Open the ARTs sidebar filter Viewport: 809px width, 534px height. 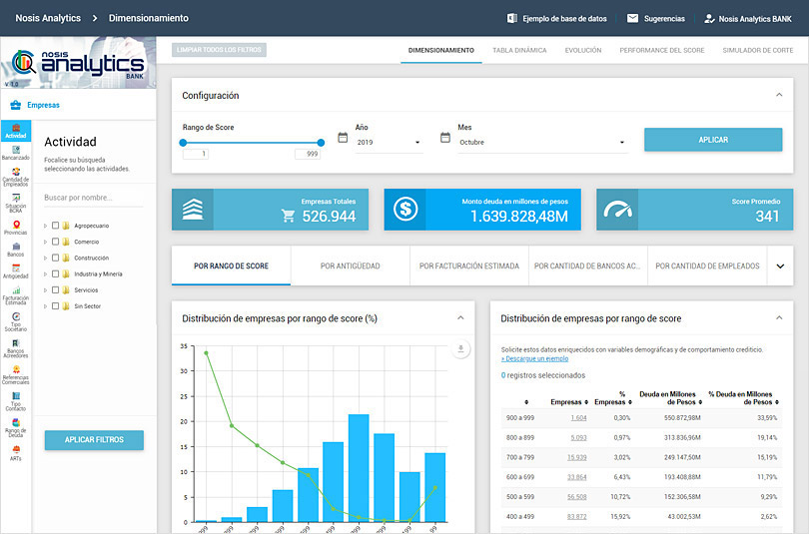tap(15, 453)
